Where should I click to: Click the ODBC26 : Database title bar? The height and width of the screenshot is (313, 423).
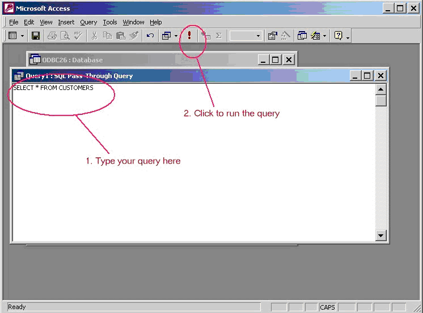(162, 59)
